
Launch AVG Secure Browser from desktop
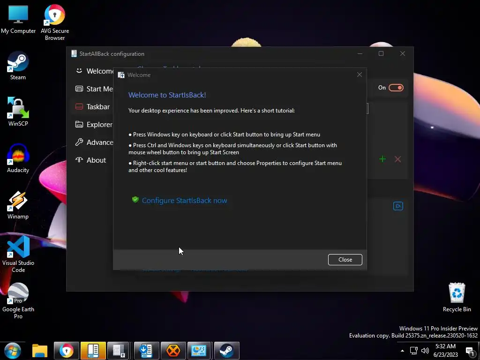tap(54, 22)
